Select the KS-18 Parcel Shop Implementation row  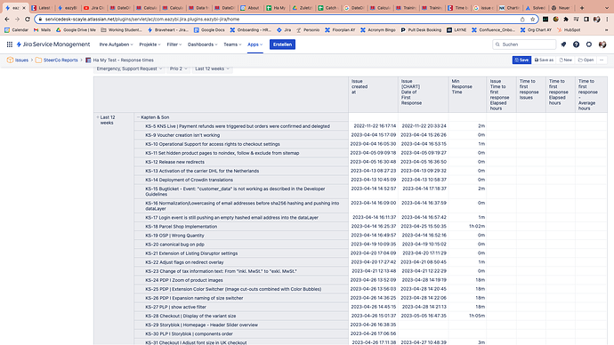pyautogui.click(x=241, y=227)
